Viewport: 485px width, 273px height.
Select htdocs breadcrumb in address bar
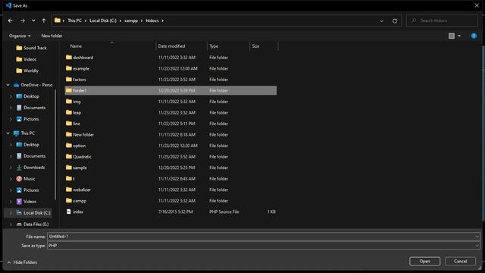coord(152,20)
